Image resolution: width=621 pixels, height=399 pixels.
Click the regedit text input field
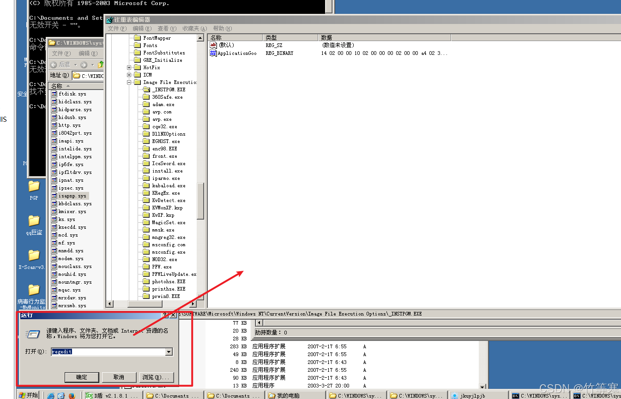108,352
